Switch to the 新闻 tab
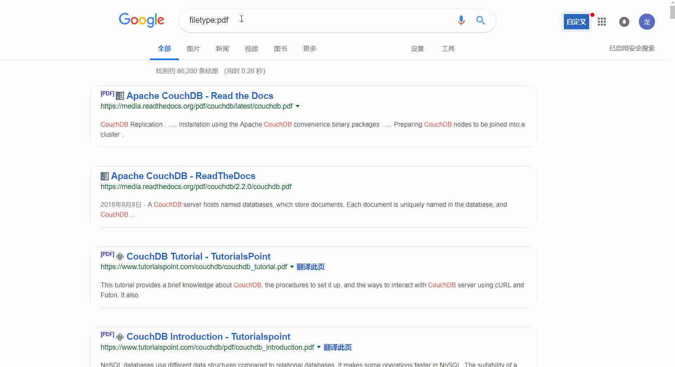 pyautogui.click(x=222, y=48)
